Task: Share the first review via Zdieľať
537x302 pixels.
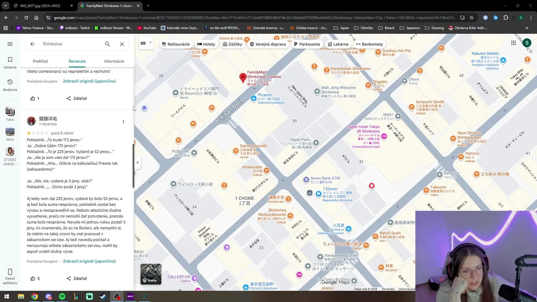Action: tap(77, 98)
